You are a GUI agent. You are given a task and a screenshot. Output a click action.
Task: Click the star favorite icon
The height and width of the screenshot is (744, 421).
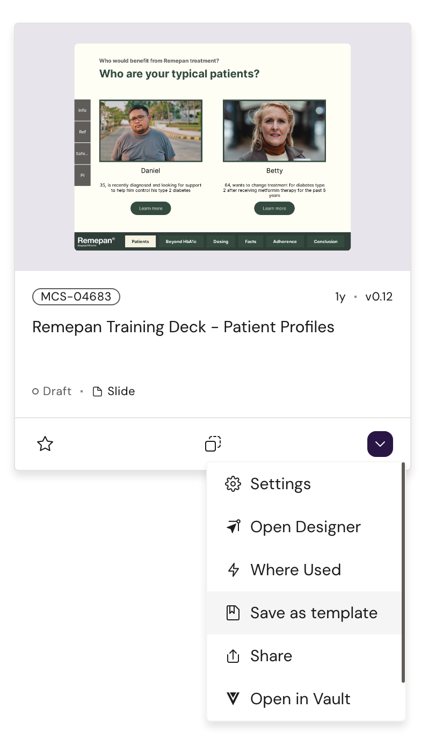(x=45, y=444)
